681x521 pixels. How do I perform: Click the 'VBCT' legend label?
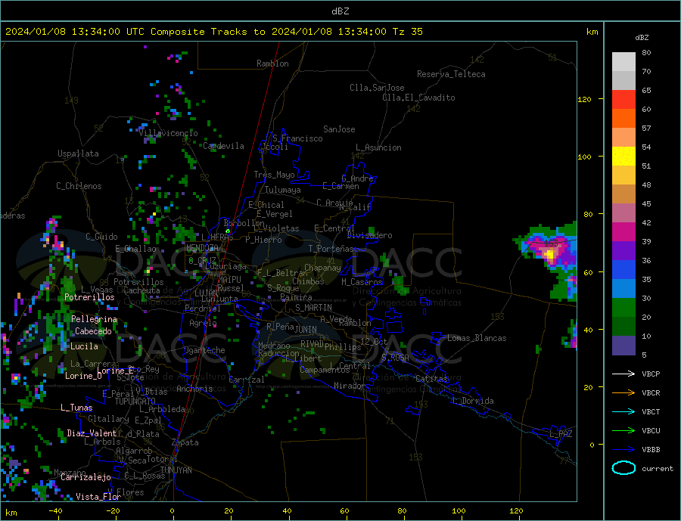651,411
